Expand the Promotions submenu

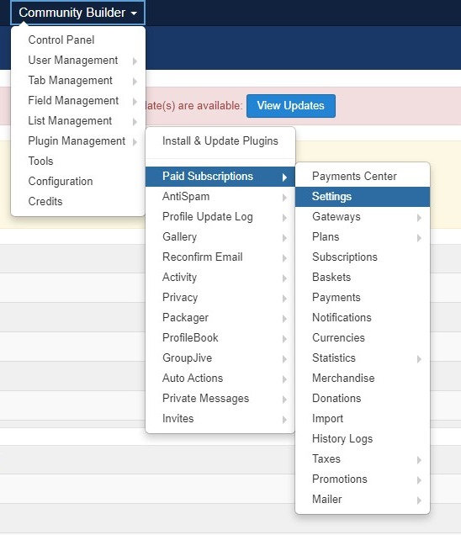pyautogui.click(x=363, y=479)
